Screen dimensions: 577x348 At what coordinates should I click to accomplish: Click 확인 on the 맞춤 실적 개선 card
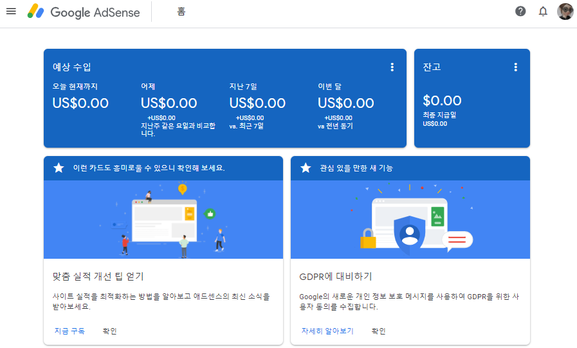[109, 331]
